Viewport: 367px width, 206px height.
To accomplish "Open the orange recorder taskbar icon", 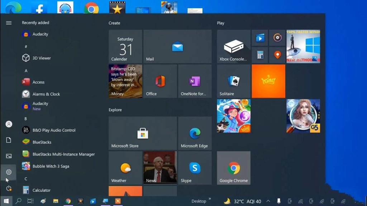I will [118, 201].
